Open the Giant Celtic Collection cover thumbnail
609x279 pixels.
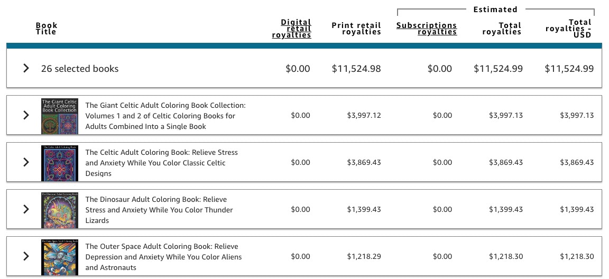60,116
